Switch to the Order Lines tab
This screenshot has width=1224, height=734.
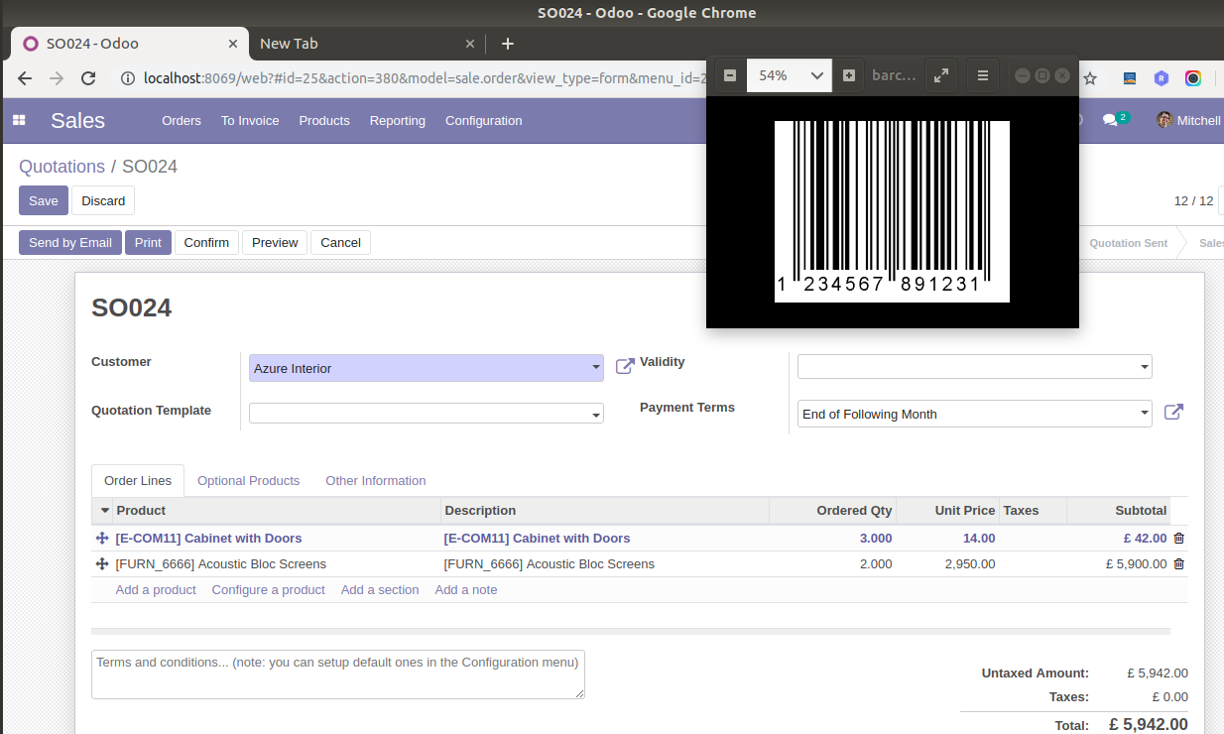(x=138, y=480)
